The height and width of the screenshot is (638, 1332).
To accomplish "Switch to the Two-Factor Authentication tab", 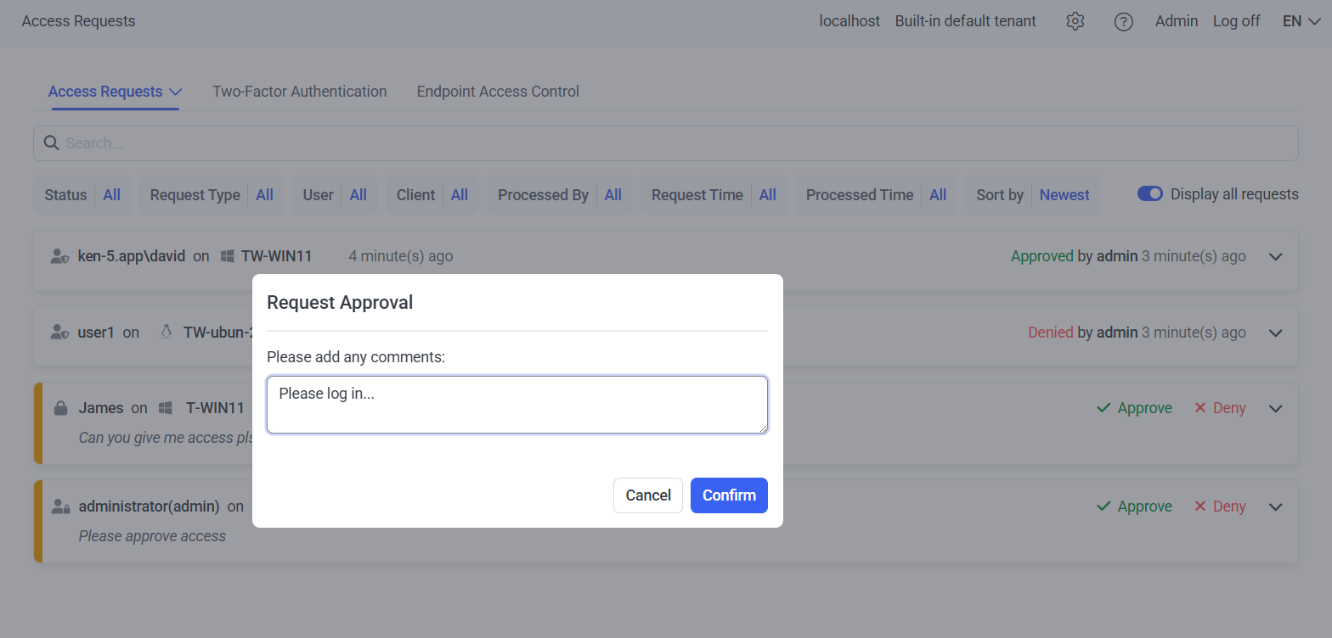I will [299, 92].
